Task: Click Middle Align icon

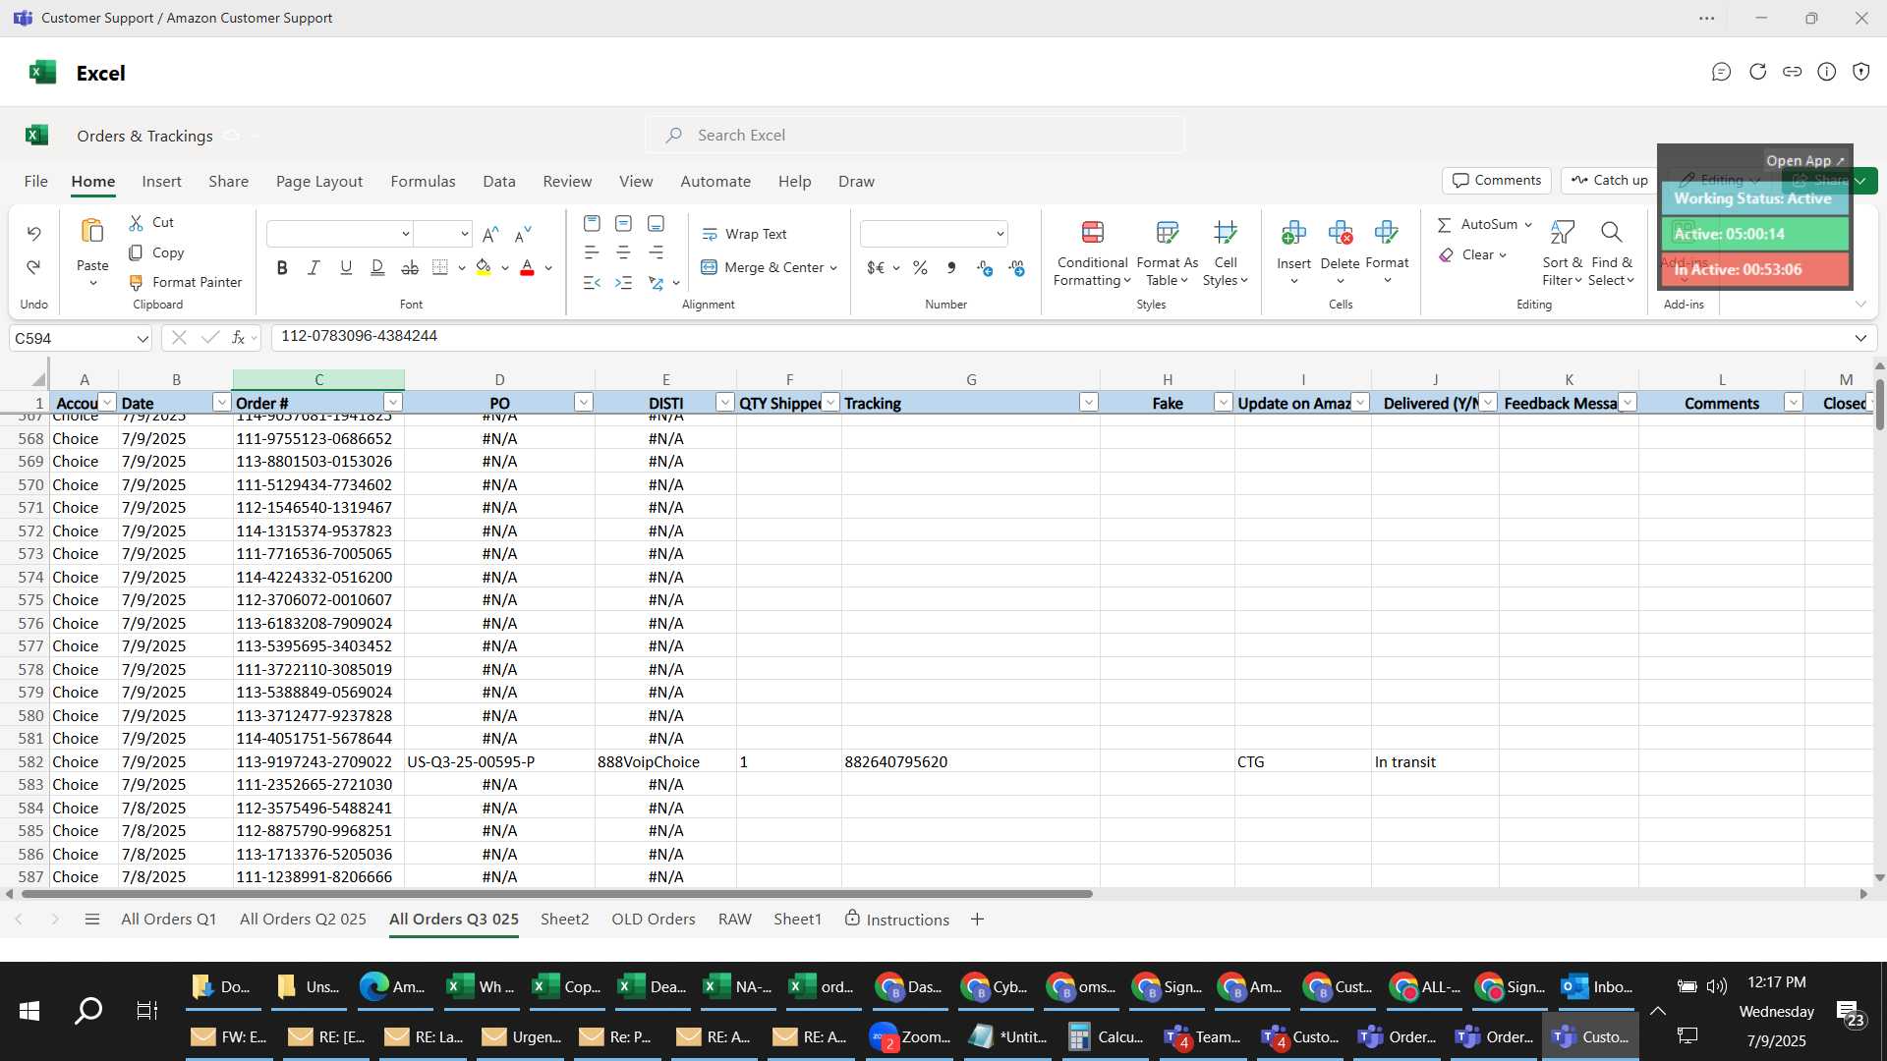Action: click(x=623, y=223)
